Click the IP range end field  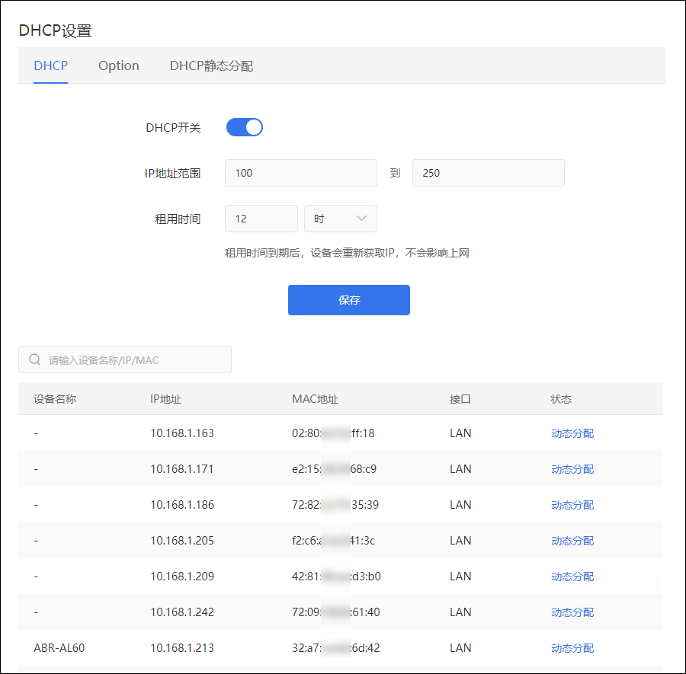click(x=488, y=173)
